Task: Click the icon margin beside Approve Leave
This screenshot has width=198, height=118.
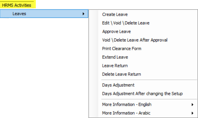Action: click(94, 32)
